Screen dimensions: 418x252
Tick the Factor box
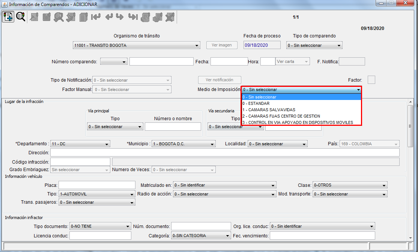[371, 80]
